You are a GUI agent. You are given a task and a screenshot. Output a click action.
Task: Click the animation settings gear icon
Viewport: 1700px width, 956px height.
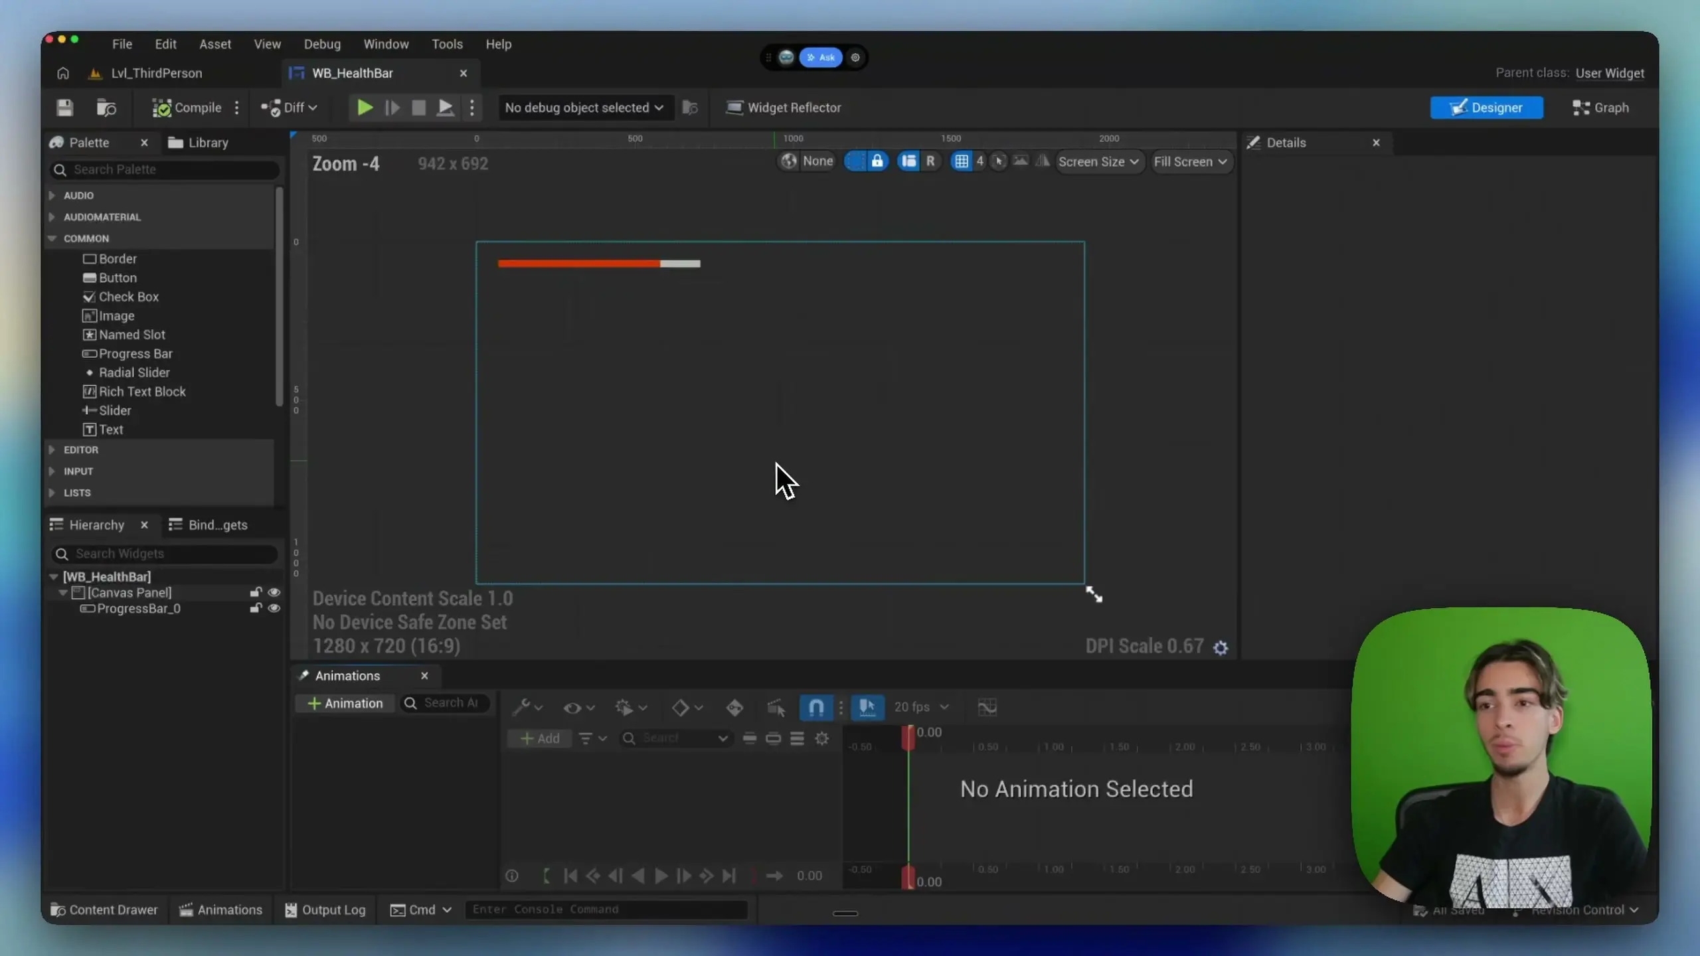822,738
